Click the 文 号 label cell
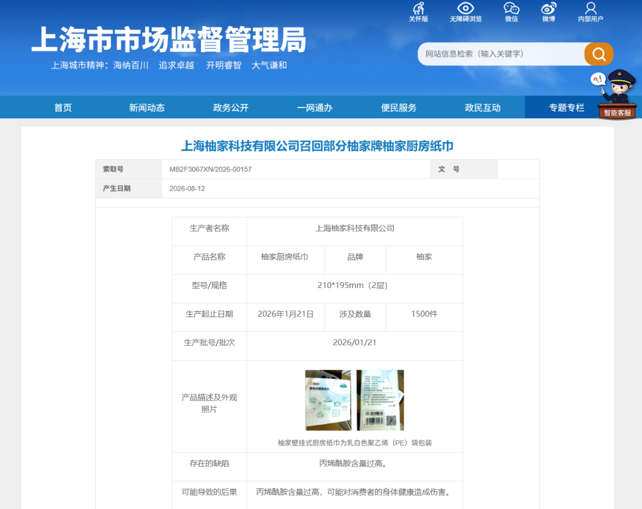 coord(464,169)
